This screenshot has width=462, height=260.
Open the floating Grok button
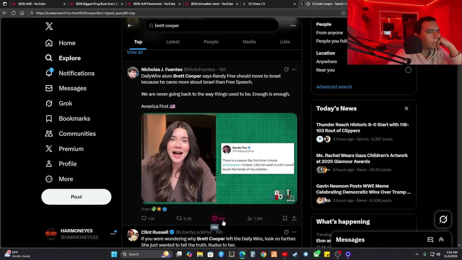point(443,219)
